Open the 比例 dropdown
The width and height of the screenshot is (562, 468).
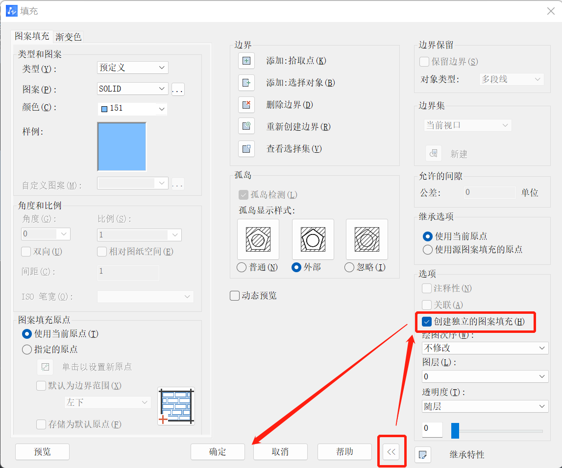tap(140, 235)
